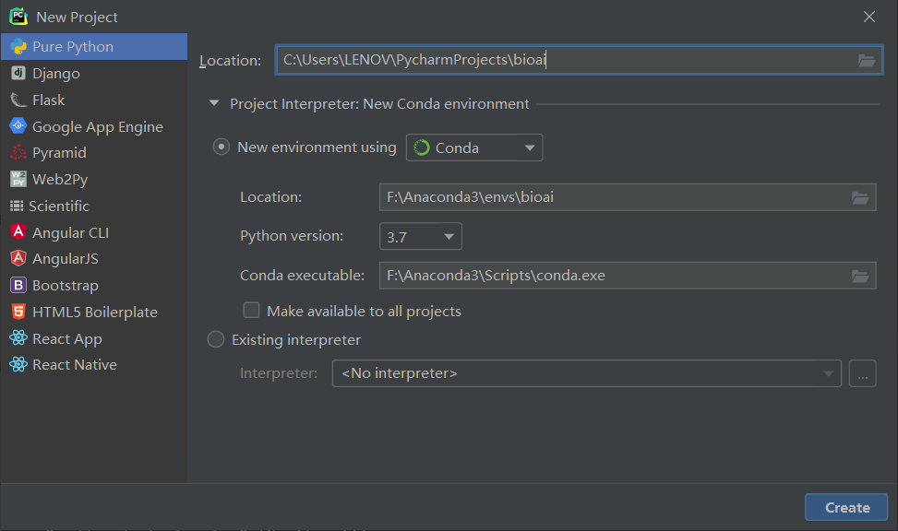
Task: Close the New Project dialog
Action: click(869, 17)
